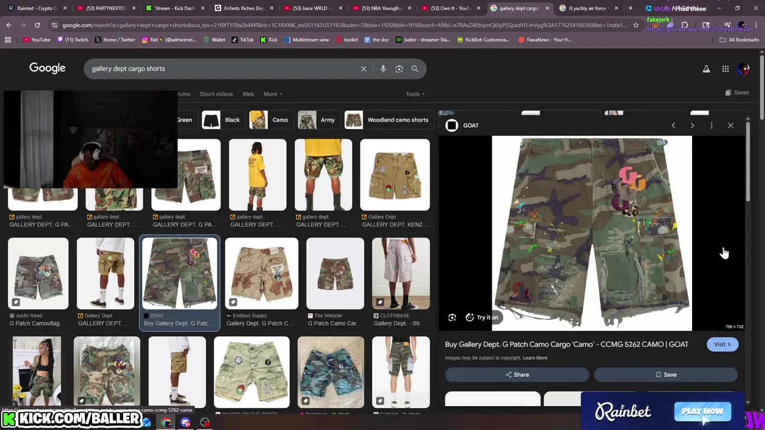Image resolution: width=765 pixels, height=430 pixels.
Task: Open the Wallet bookmark
Action: point(214,39)
